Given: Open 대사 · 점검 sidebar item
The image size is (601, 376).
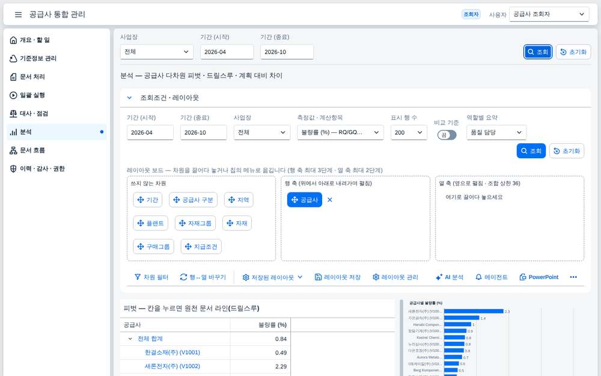Looking at the screenshot, I should 56,114.
